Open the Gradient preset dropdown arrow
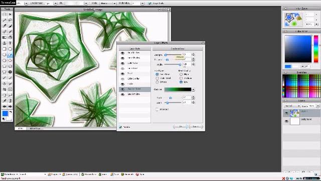 (x=193, y=89)
